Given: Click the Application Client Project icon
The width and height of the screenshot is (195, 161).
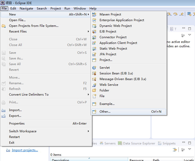Looking at the screenshot, I should point(94,43).
